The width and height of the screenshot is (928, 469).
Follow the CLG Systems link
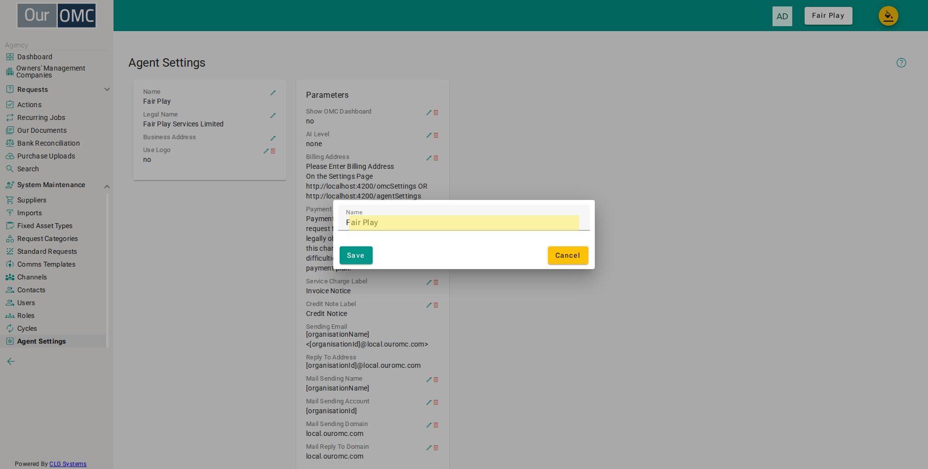[x=68, y=464]
